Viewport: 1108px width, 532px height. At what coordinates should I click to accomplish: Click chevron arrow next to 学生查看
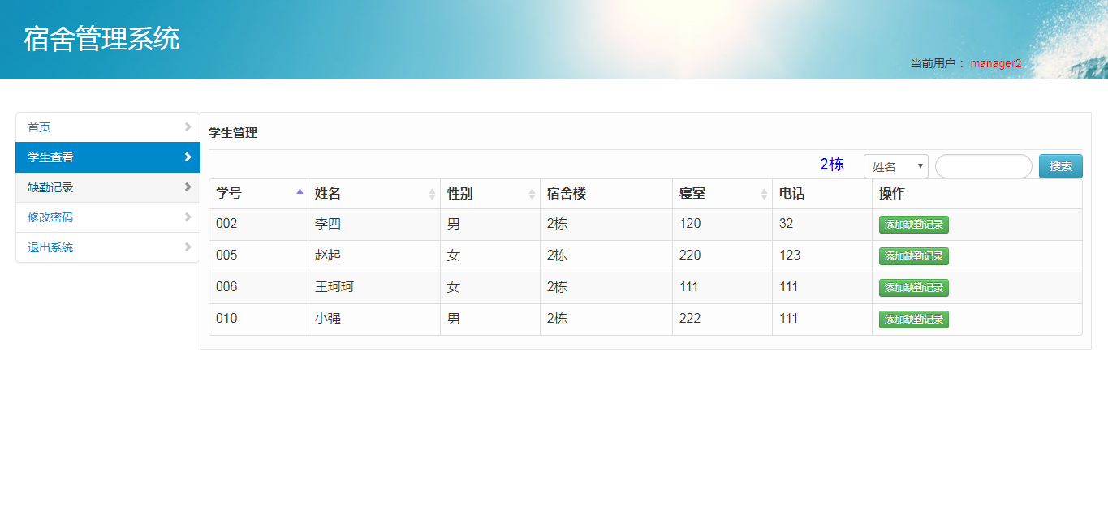pos(188,157)
